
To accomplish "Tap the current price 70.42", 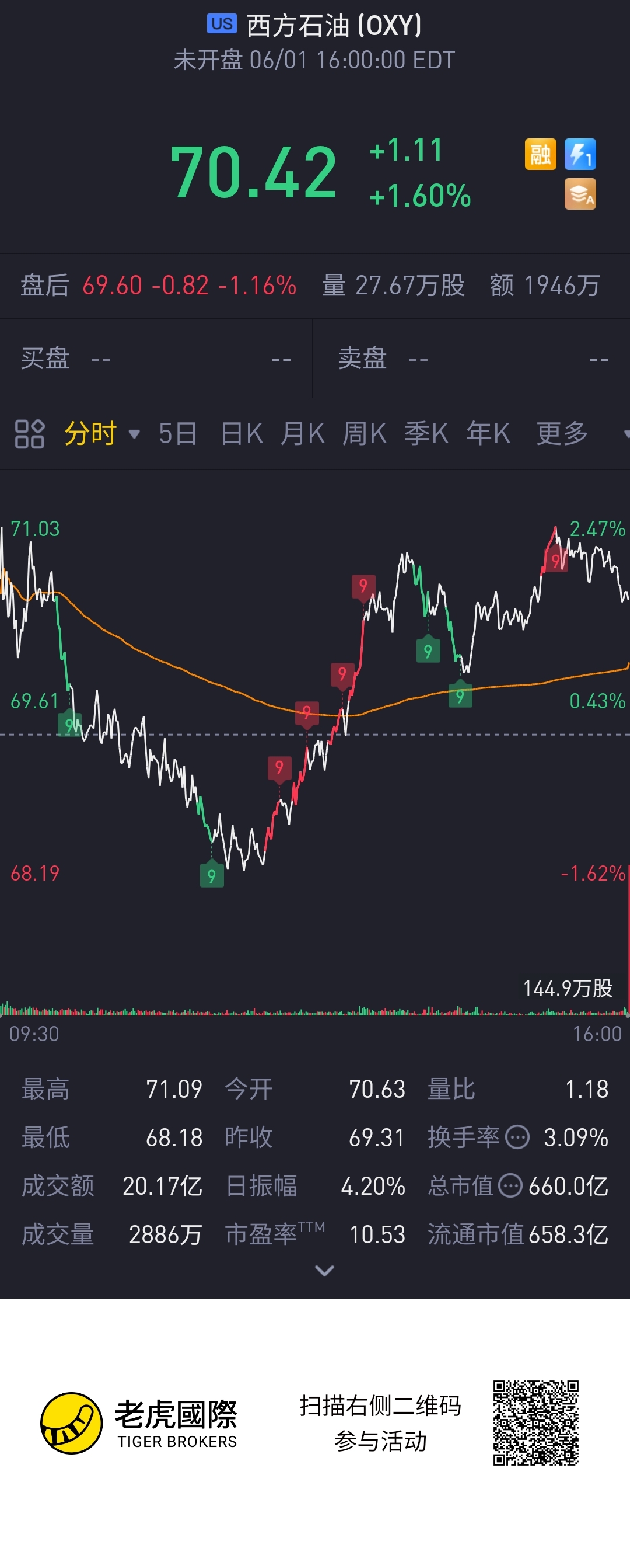I will tap(253, 173).
